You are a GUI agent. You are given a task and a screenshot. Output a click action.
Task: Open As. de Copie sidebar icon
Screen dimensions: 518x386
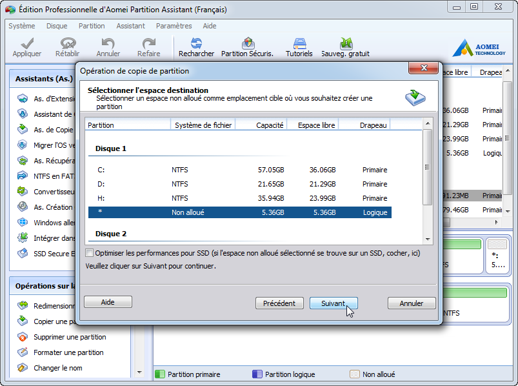point(23,129)
